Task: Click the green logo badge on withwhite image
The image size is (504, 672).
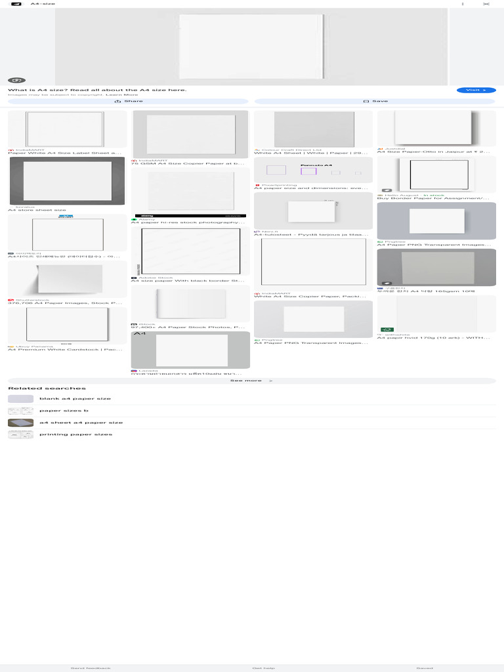Action: pyautogui.click(x=387, y=329)
